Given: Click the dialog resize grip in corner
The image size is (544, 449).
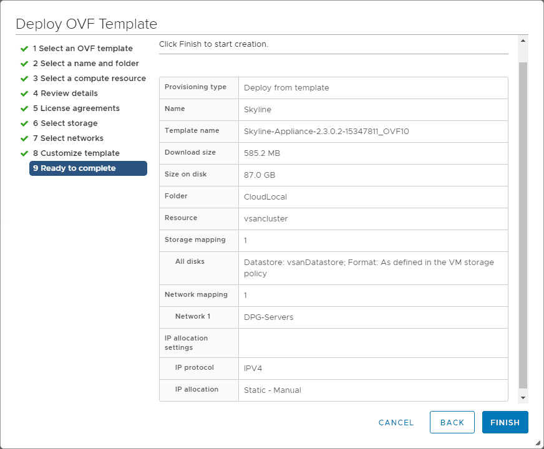Looking at the screenshot, I should (538, 443).
